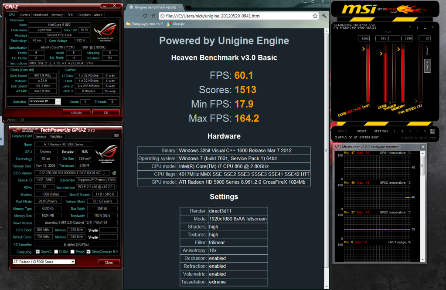Click the Fan Speed slider bar
The width and height of the screenshot is (446, 290).
pos(420,73)
